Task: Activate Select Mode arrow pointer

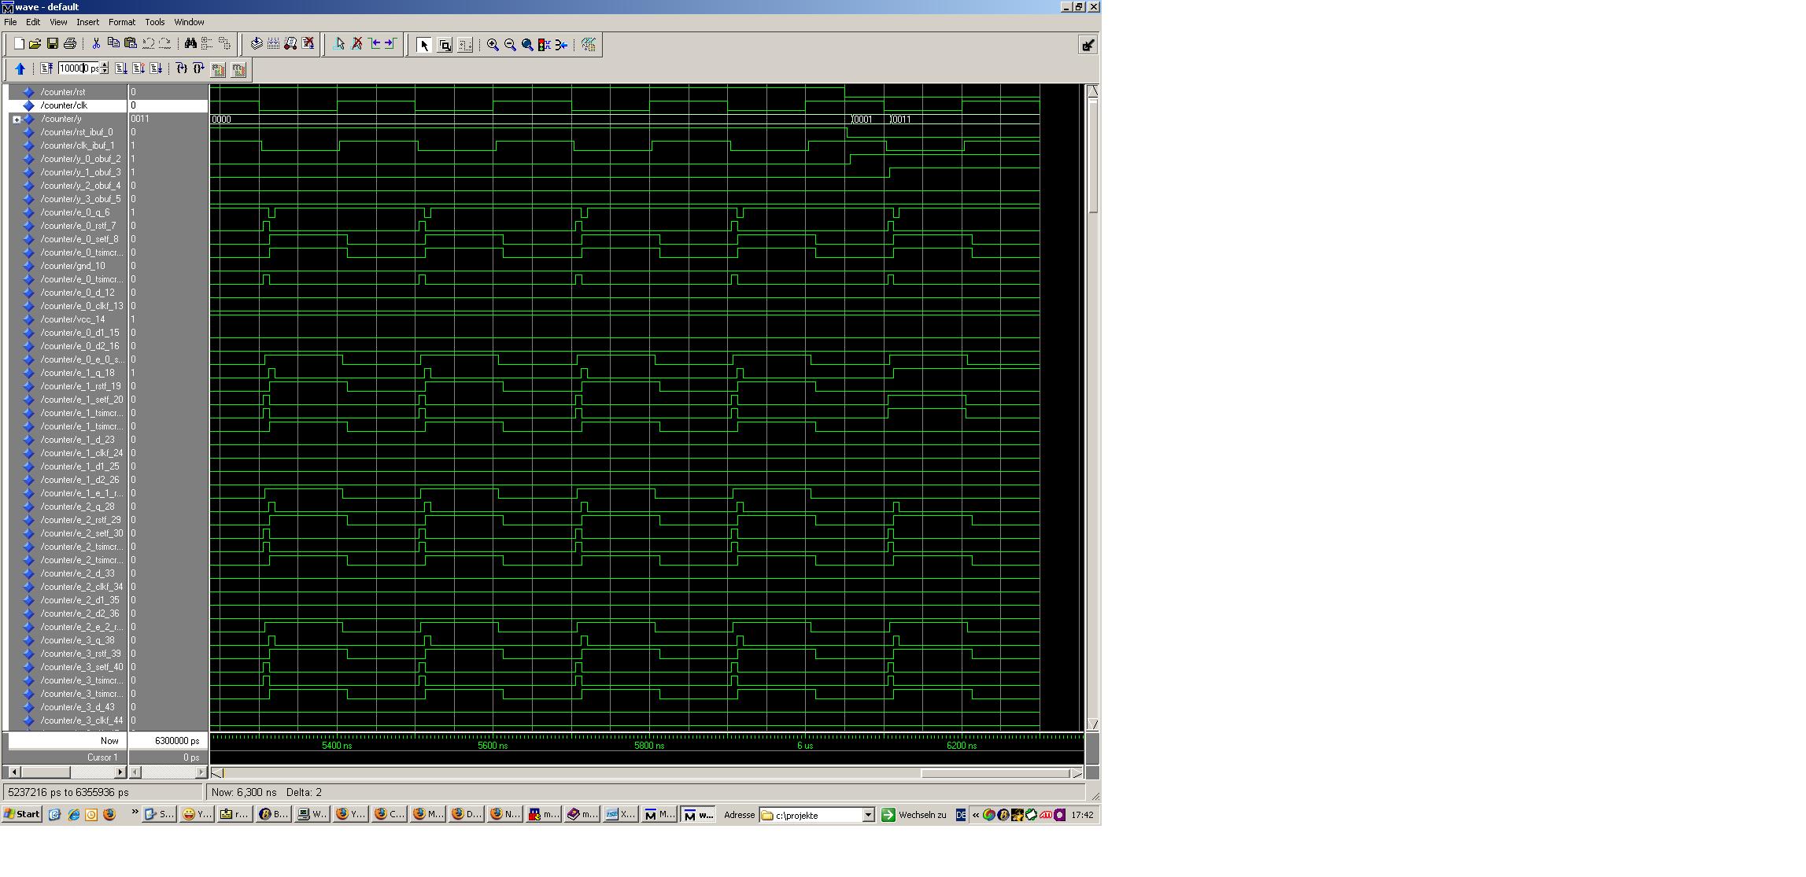Action: click(x=424, y=45)
